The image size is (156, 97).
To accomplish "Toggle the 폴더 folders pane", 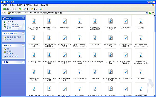I will coord(34,9).
